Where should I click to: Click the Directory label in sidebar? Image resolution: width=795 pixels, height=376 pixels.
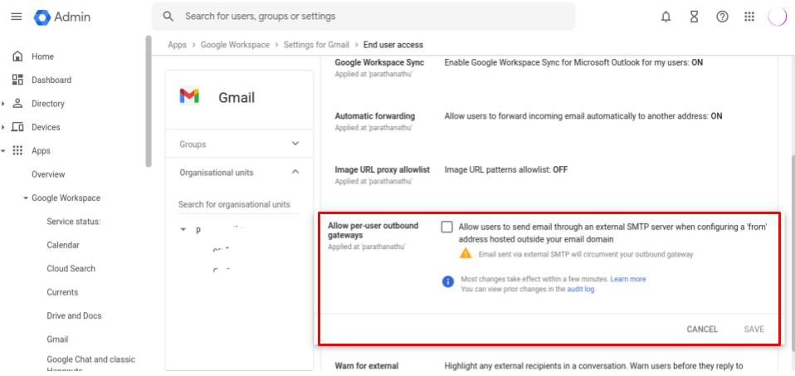47,104
